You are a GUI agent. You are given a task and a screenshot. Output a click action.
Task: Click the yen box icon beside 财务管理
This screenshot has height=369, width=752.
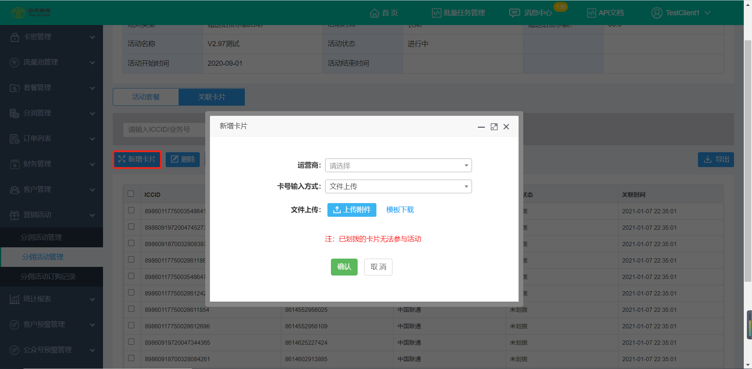tap(14, 164)
